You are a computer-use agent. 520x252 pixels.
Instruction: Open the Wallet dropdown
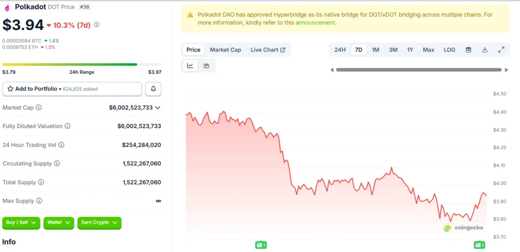(x=59, y=223)
